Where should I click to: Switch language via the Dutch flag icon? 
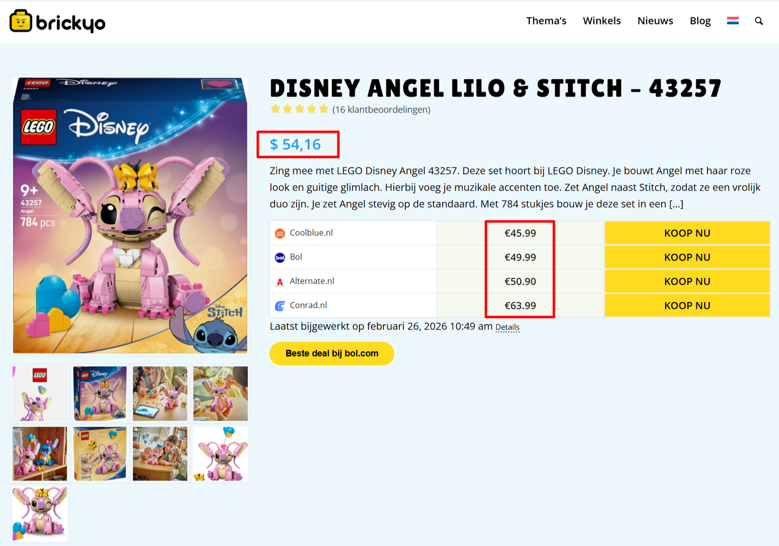coord(733,21)
